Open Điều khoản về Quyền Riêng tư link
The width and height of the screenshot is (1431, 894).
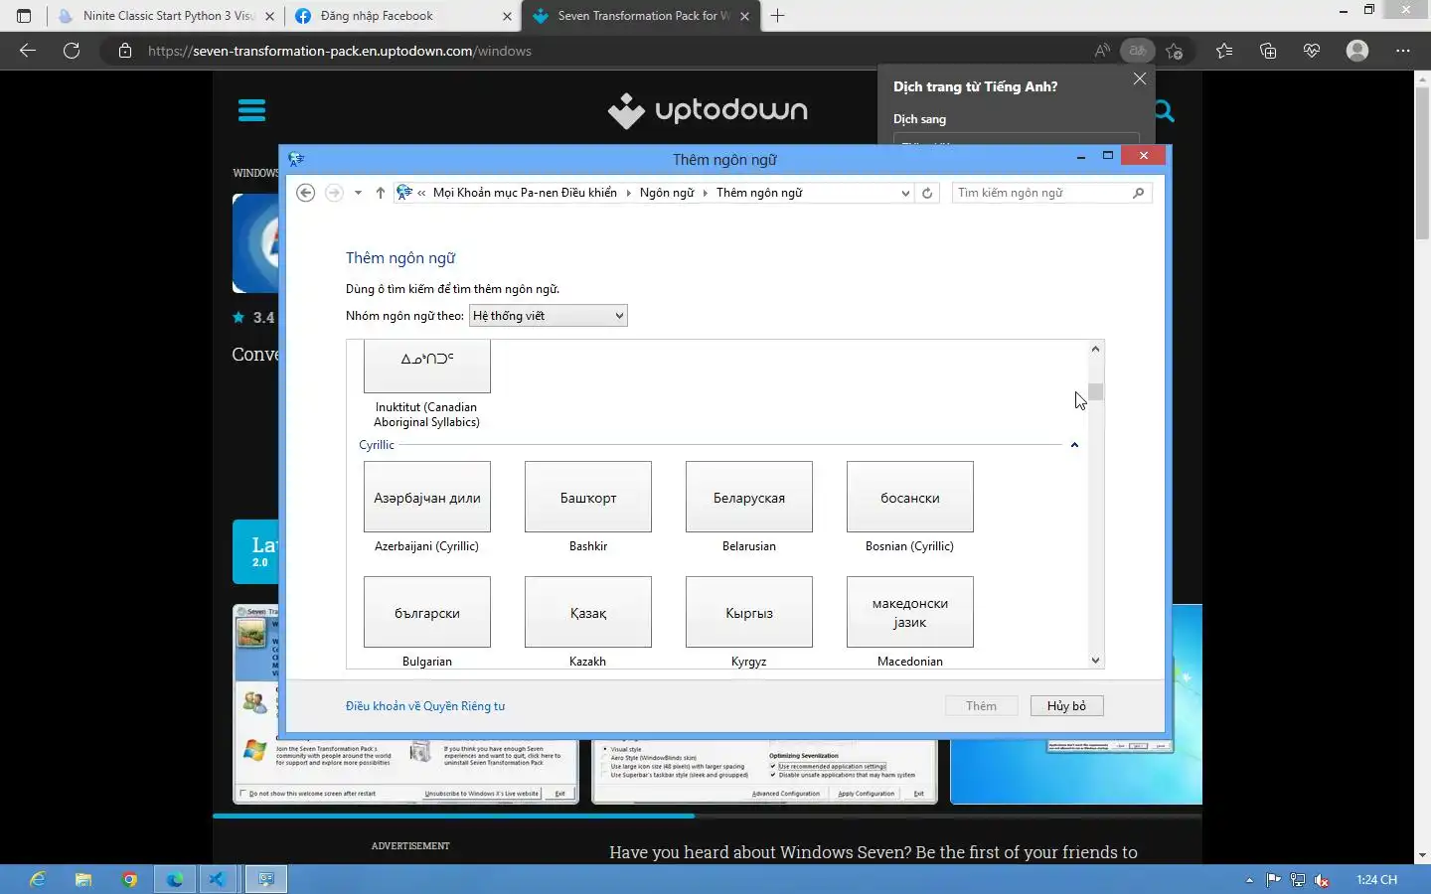[x=425, y=706]
